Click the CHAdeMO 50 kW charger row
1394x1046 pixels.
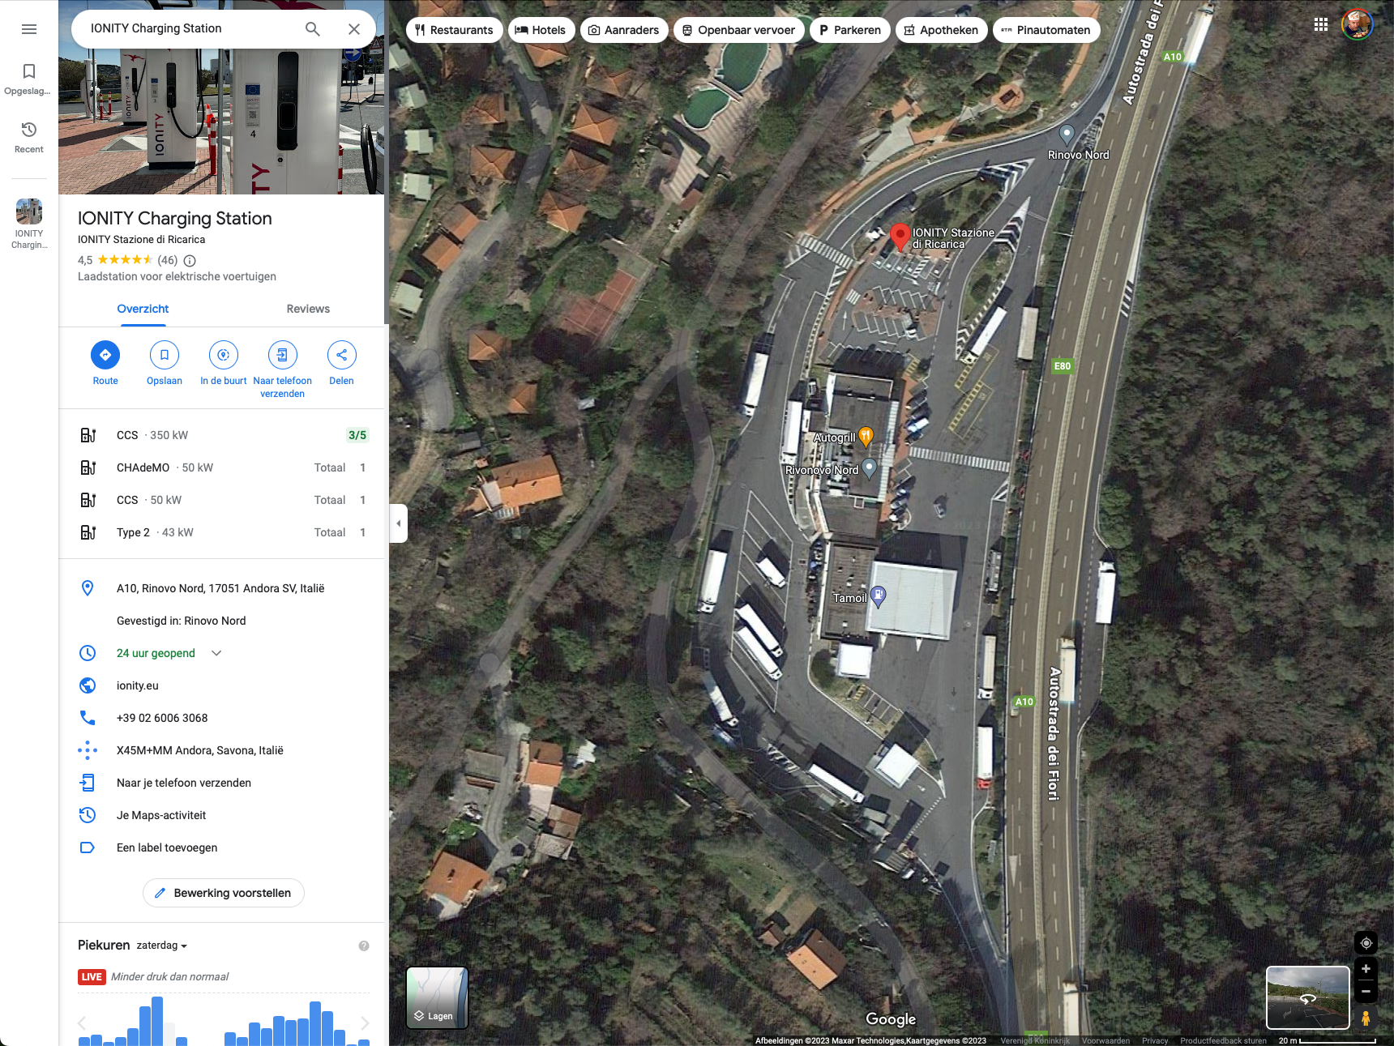click(x=222, y=467)
